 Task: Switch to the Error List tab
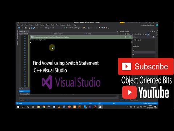[22, 100]
